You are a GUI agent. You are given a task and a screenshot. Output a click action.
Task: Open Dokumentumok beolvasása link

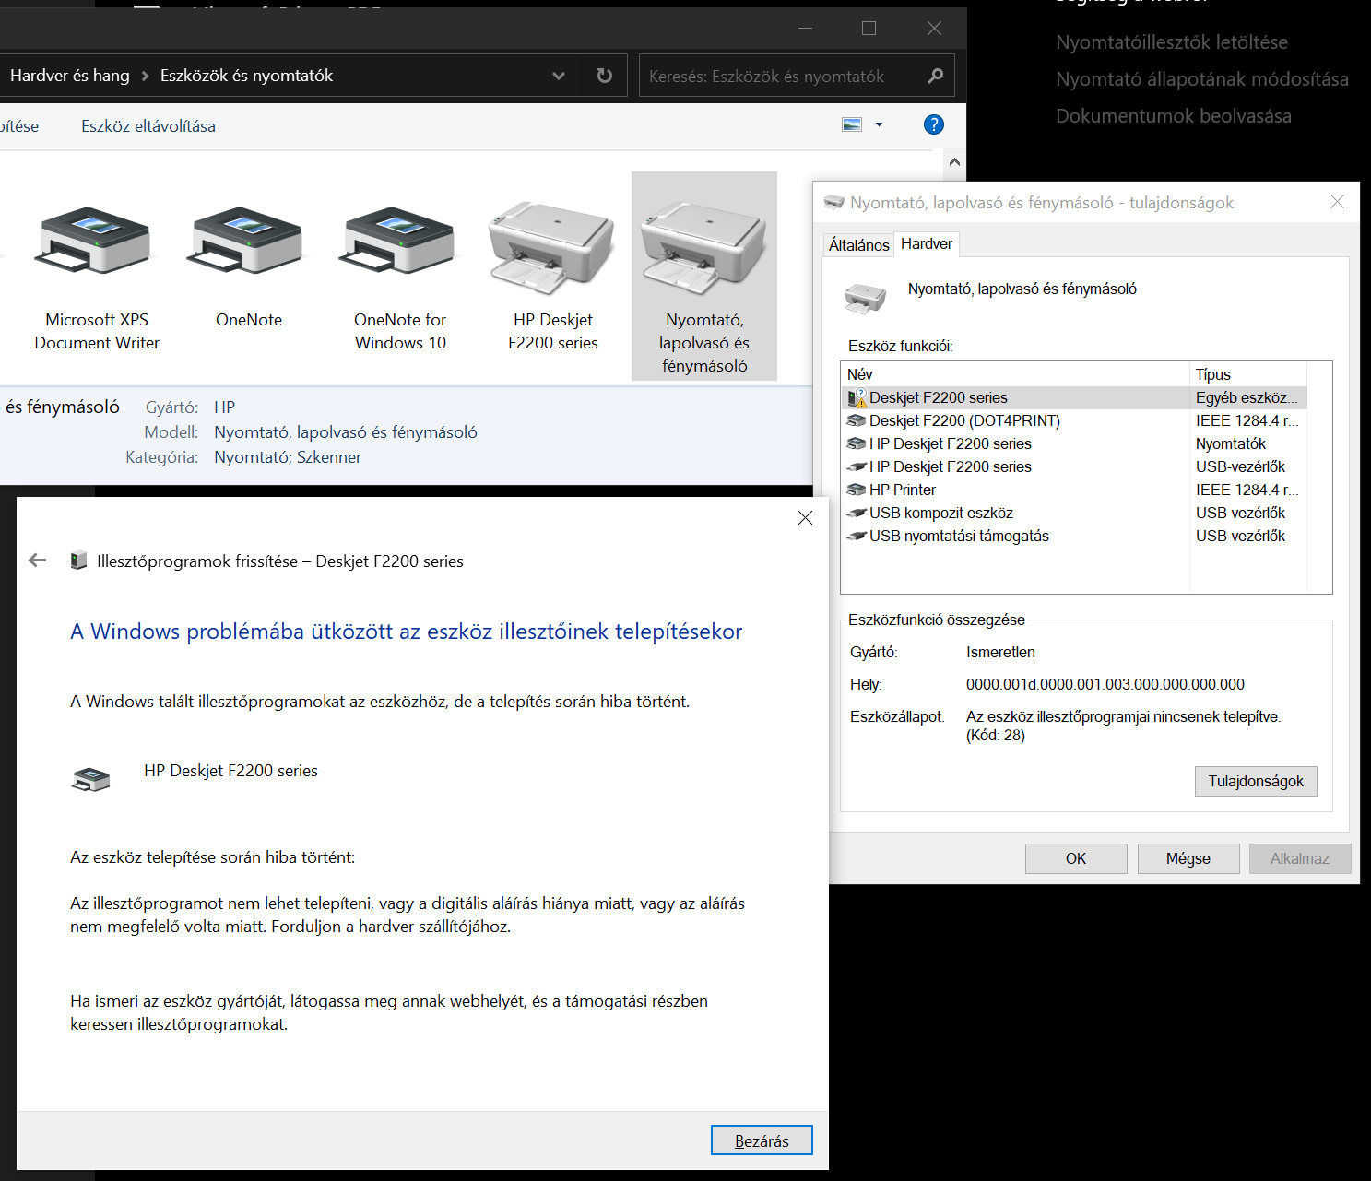[1174, 116]
